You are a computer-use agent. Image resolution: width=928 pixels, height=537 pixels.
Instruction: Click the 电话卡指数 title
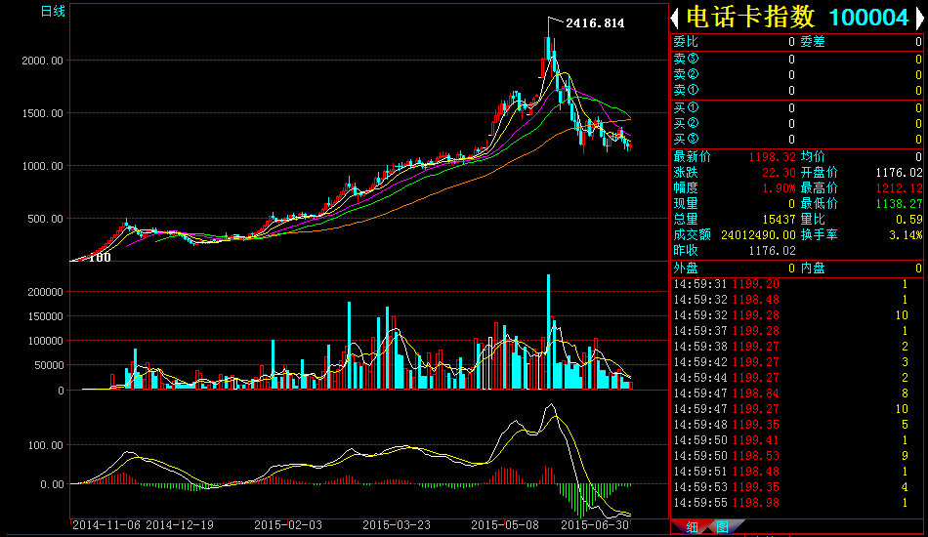750,18
